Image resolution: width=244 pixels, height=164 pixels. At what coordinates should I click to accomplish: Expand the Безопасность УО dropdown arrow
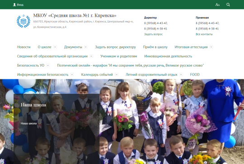48,65
